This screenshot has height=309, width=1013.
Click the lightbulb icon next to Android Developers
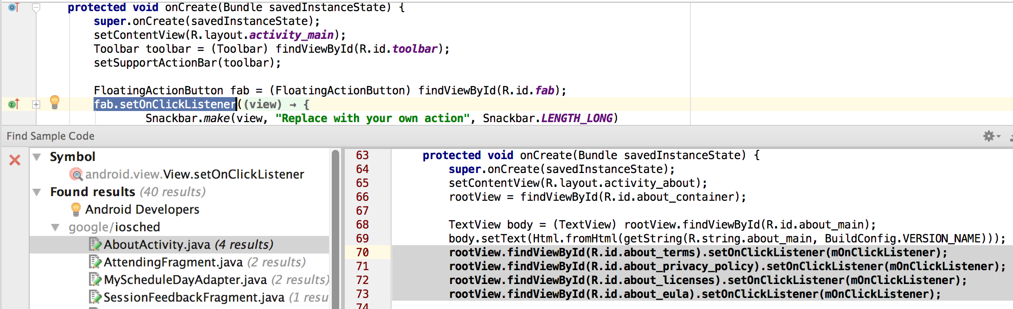[x=76, y=210]
